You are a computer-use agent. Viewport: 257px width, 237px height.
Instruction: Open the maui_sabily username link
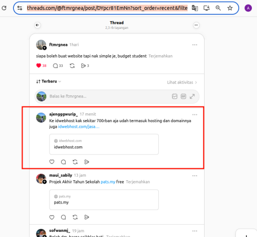61,175
